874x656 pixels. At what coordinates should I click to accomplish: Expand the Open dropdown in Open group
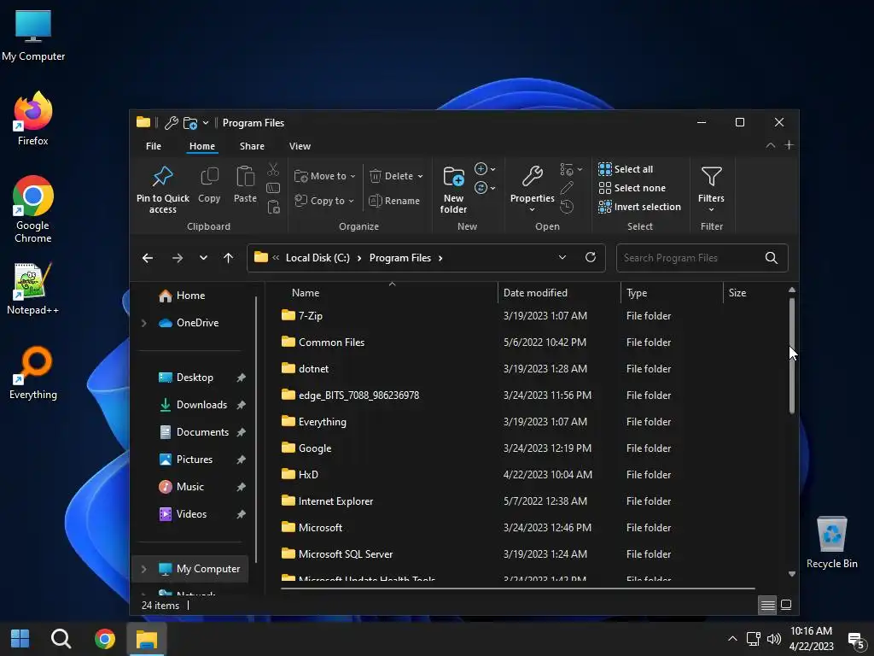(x=571, y=169)
